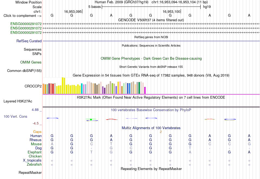Click the 'Repeating Elements by RepeatMasker' title

click(151, 169)
